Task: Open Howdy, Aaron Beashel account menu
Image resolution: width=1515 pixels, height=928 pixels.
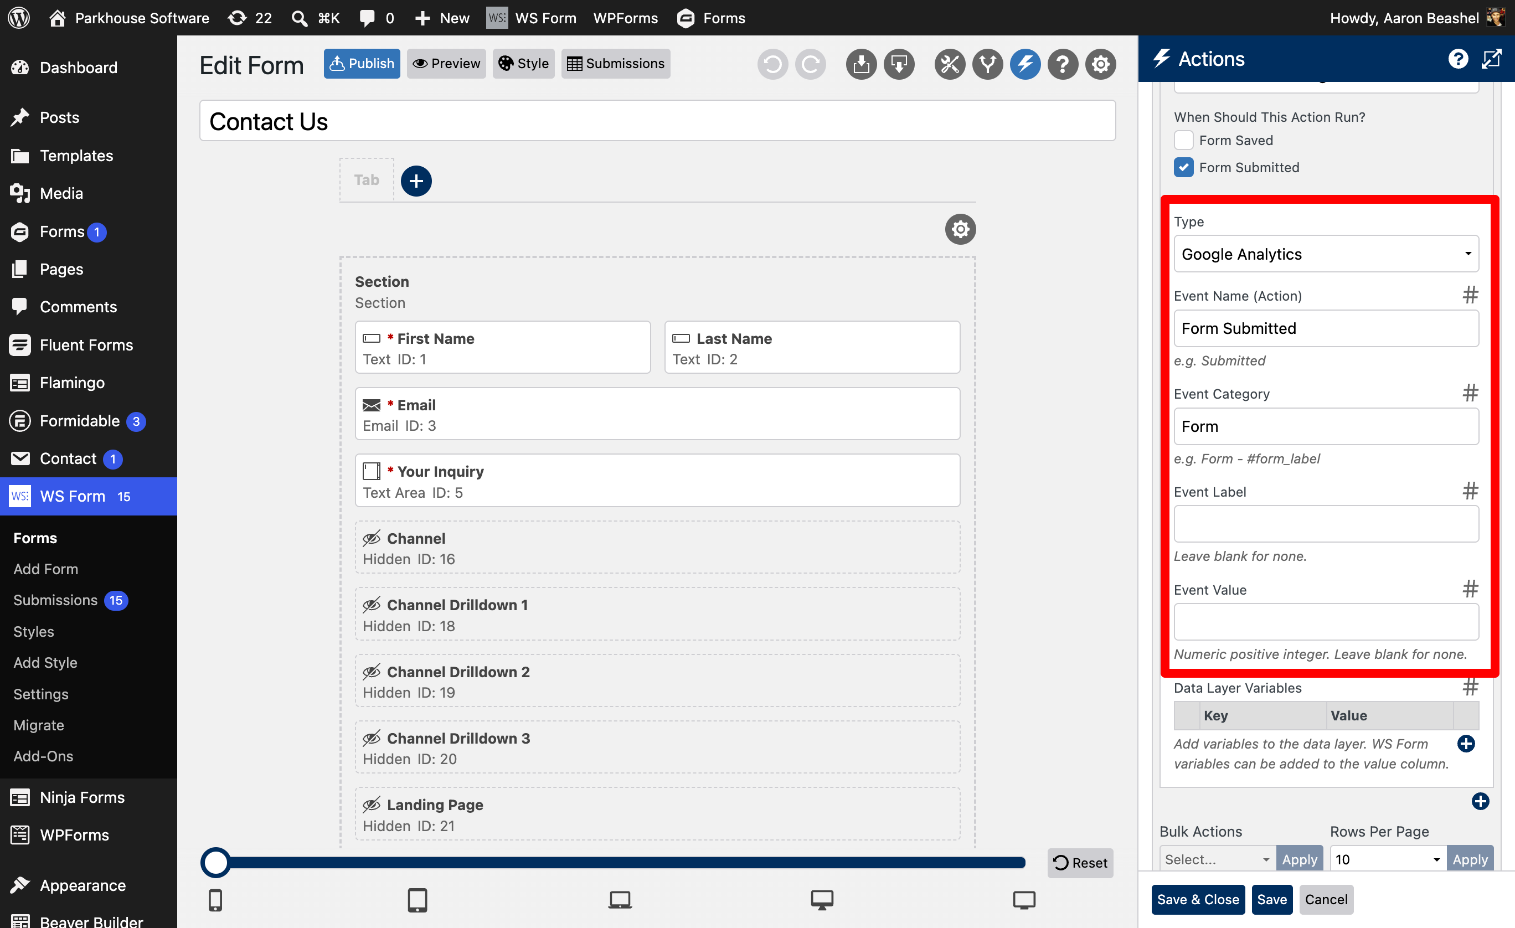Action: pos(1416,18)
